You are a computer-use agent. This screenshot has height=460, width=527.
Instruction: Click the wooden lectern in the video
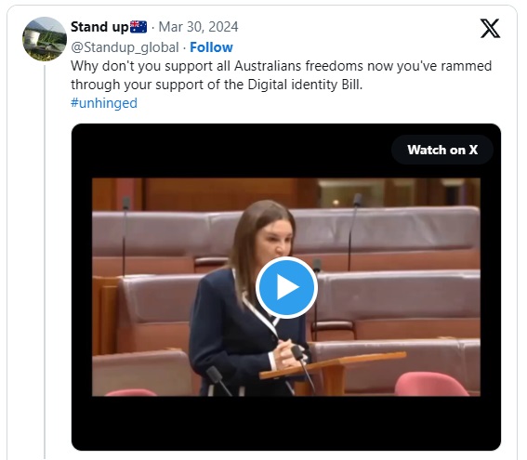pyautogui.click(x=333, y=368)
